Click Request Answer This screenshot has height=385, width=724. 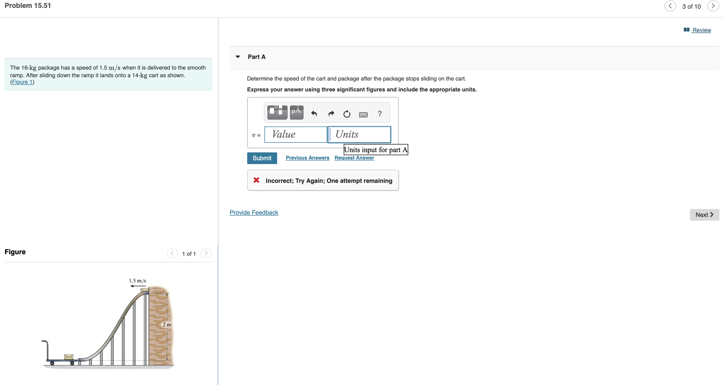click(x=354, y=158)
